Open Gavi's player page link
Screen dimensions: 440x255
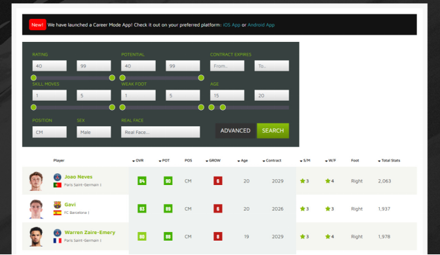(70, 205)
